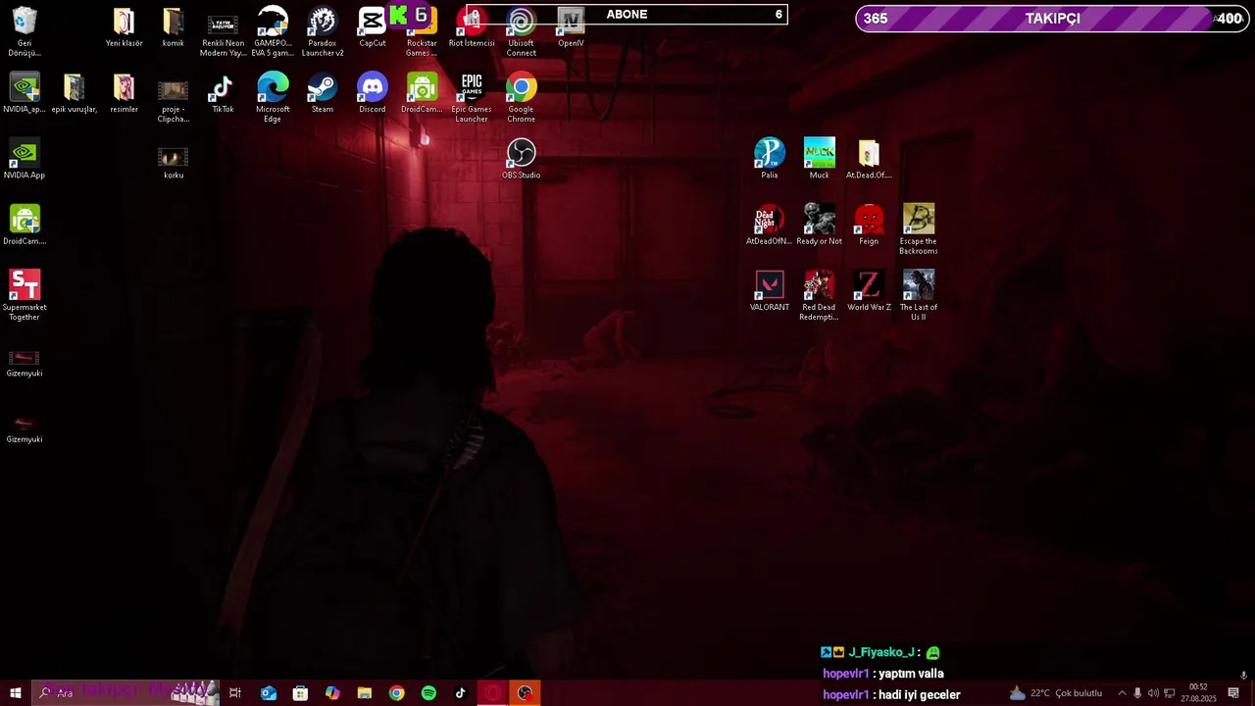Open OBS Studio shortcut on the desktop
Screen dimensions: 1255x706
[522, 159]
